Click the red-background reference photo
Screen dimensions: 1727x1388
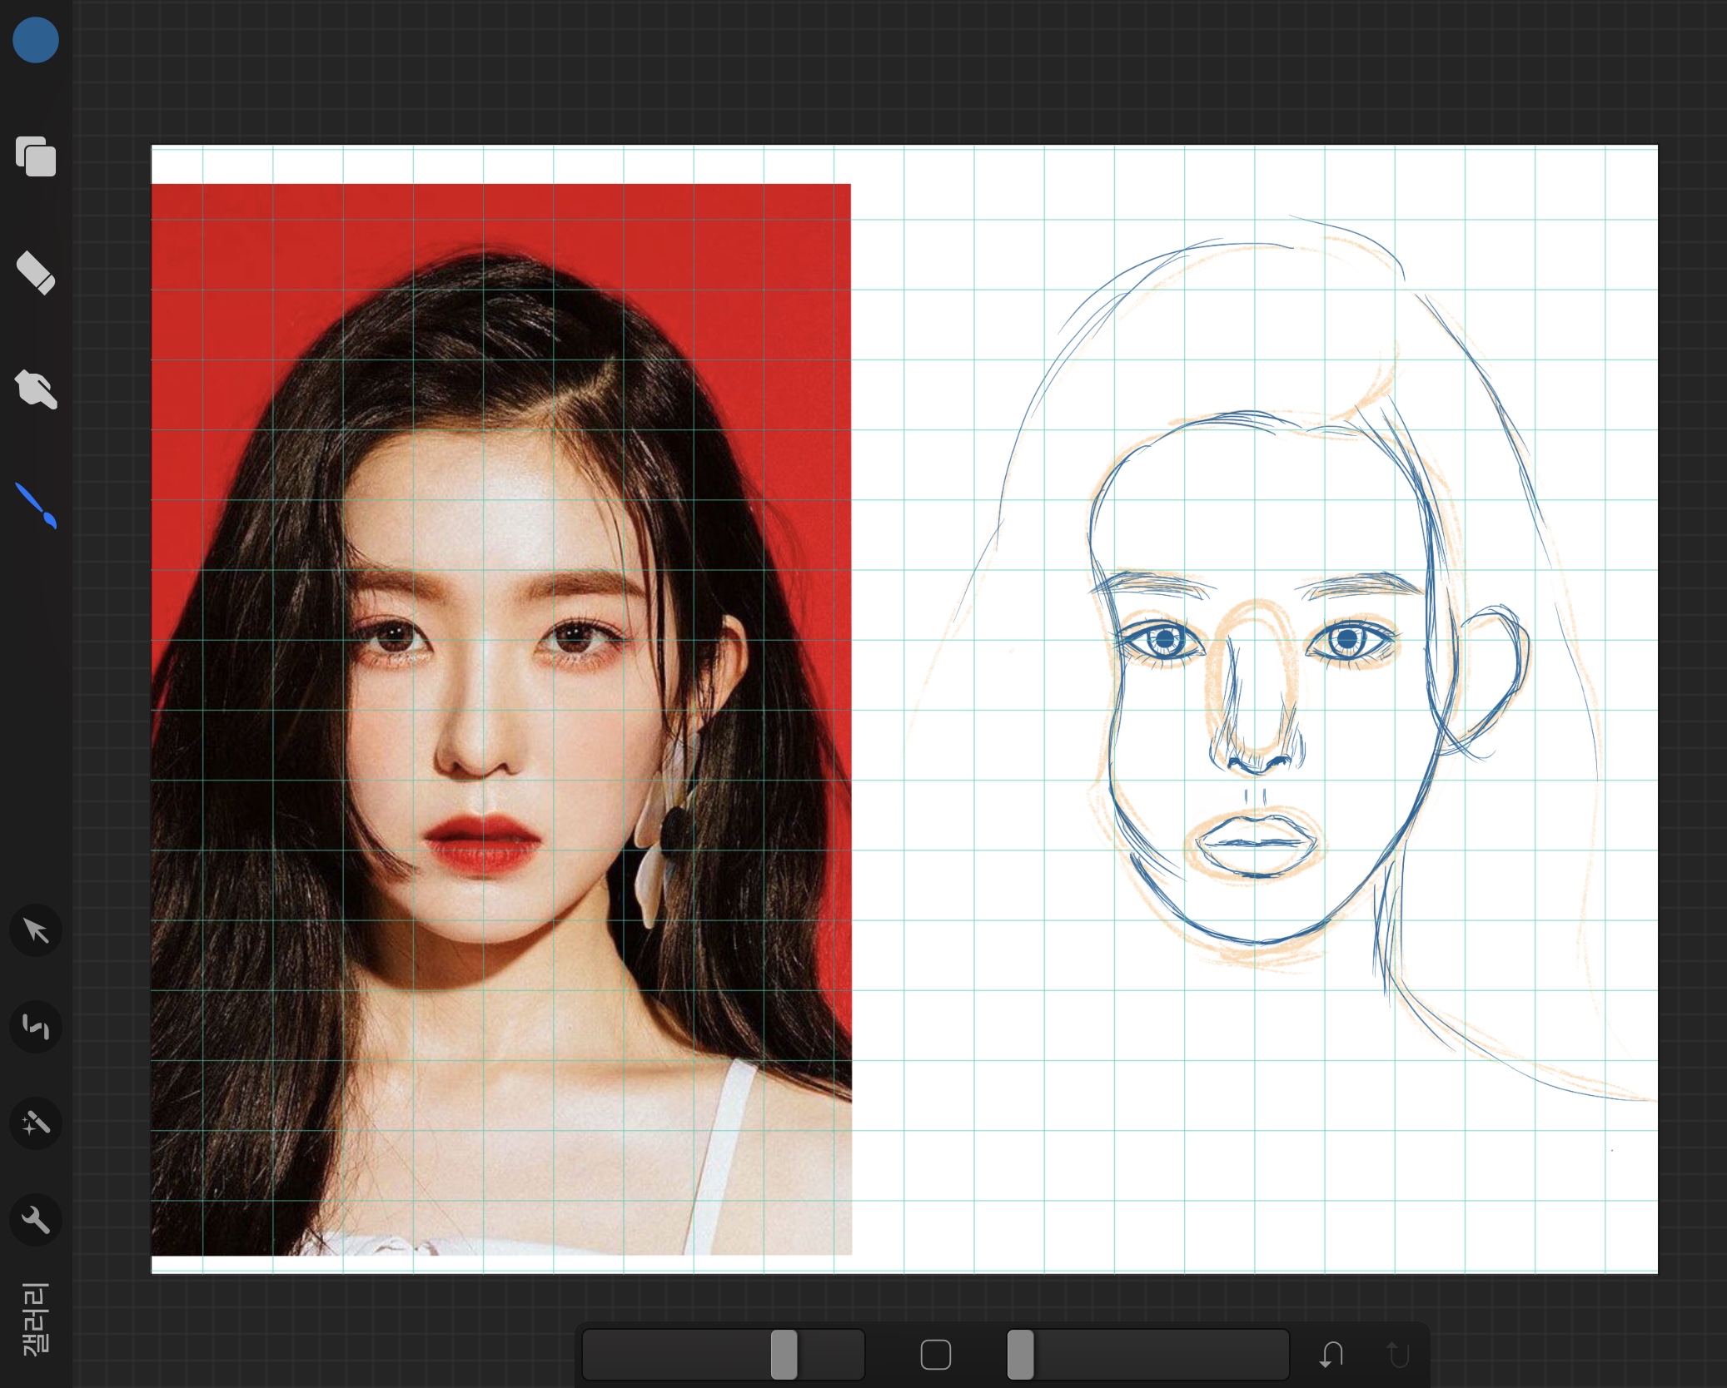pyautogui.click(x=500, y=716)
